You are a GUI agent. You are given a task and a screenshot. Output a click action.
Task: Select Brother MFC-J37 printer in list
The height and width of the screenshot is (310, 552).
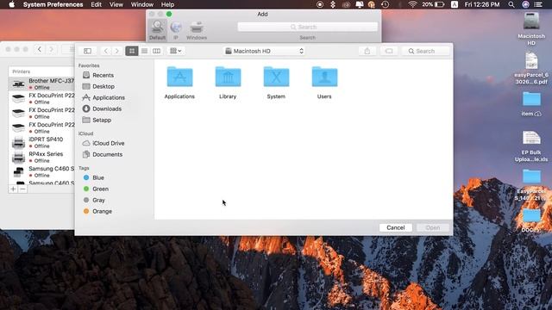coord(41,84)
